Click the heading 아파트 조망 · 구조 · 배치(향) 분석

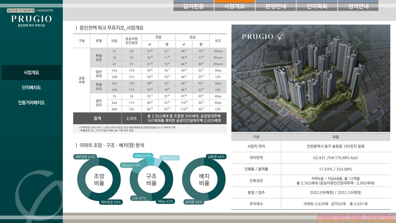coord(112,145)
